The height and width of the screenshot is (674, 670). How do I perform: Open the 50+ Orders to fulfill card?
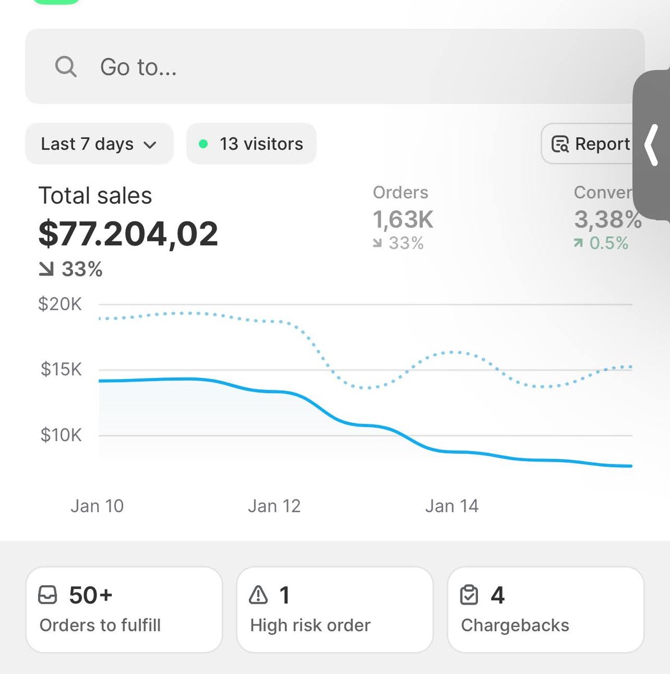tap(124, 609)
